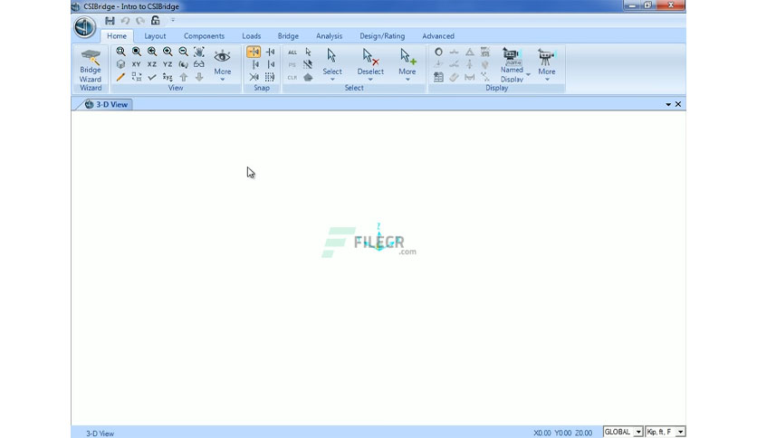Set the view to the XZ plane
Image resolution: width=757 pixels, height=438 pixels.
pyautogui.click(x=152, y=64)
